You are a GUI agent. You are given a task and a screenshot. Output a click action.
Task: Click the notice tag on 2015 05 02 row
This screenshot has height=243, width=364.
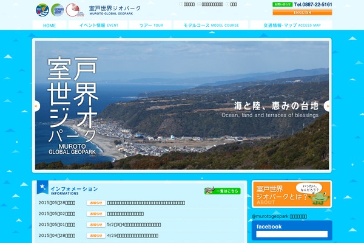pos(96,214)
